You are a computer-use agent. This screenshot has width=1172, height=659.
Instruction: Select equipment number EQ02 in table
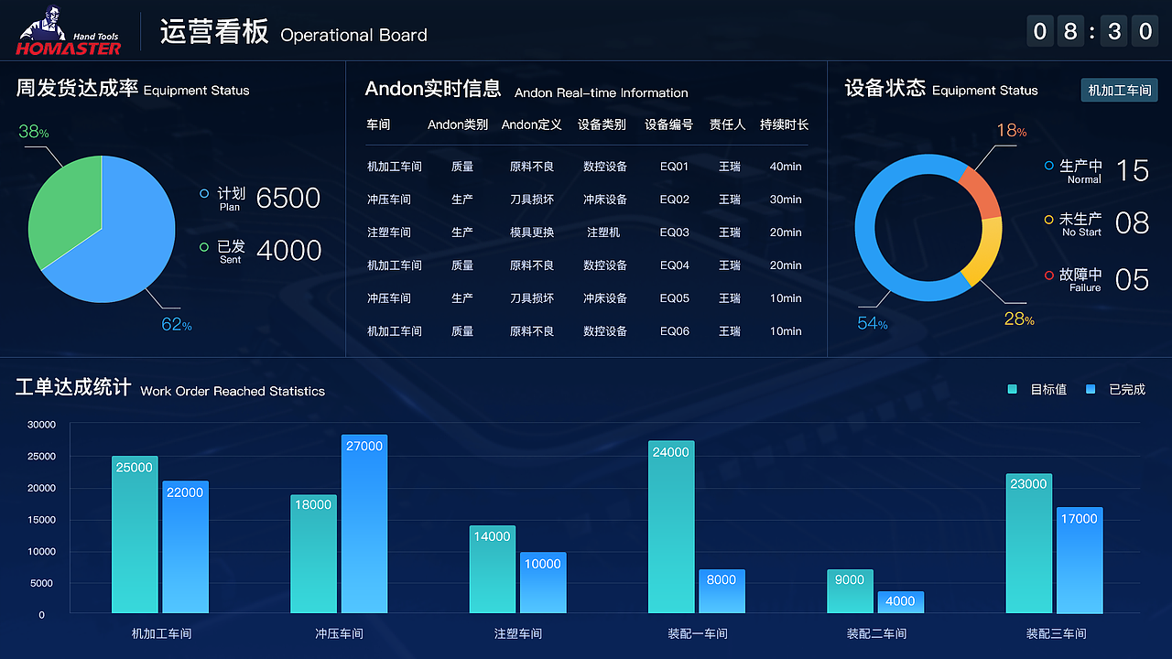[x=675, y=200]
